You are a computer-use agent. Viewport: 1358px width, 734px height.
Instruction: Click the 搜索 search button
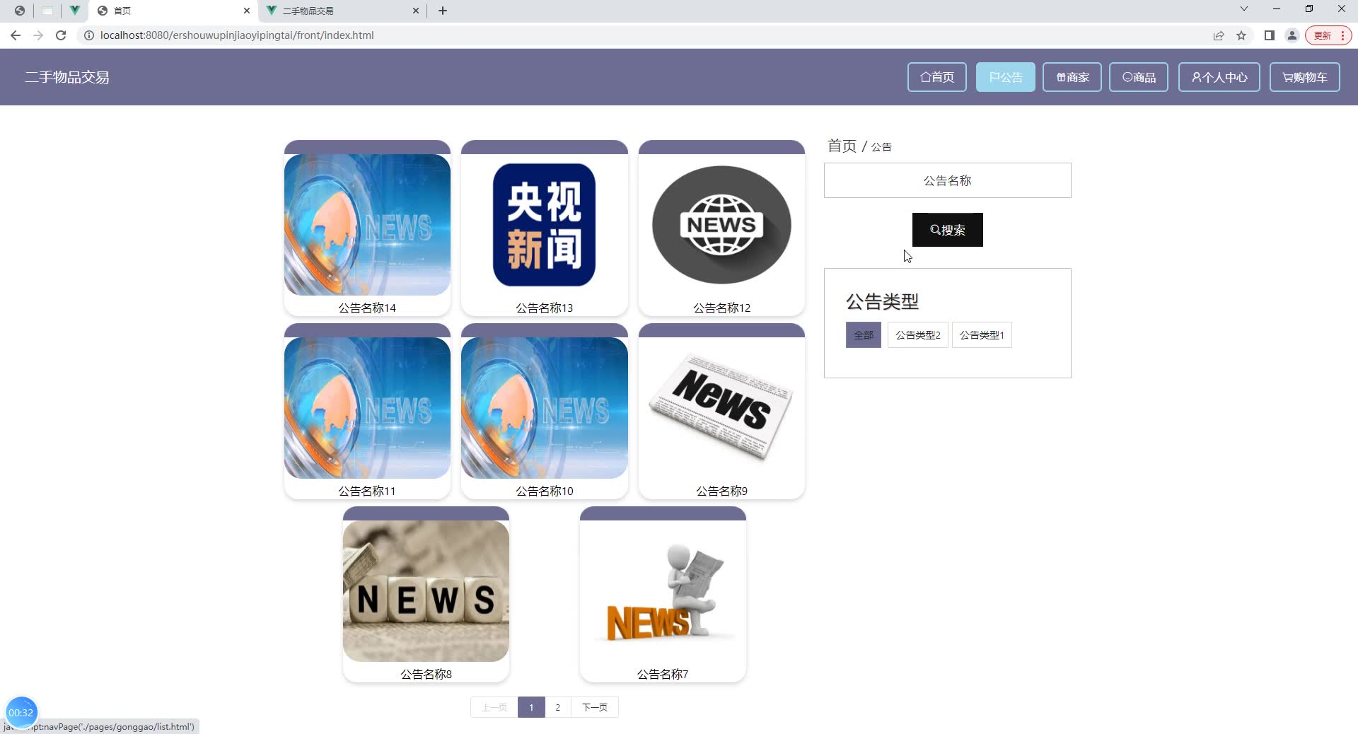tap(948, 230)
